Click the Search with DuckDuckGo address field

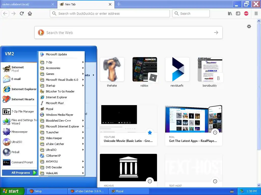point(110,14)
